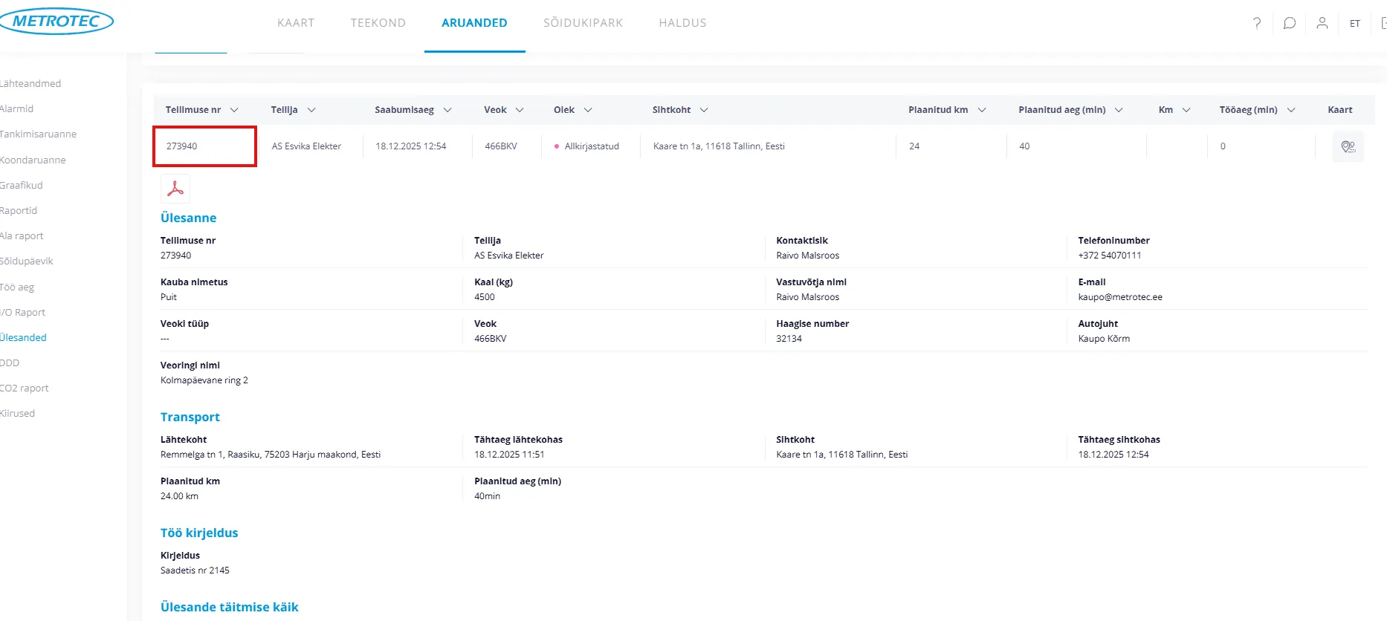Open the TEEKOND tab
The width and height of the screenshot is (1387, 621).
click(x=378, y=23)
